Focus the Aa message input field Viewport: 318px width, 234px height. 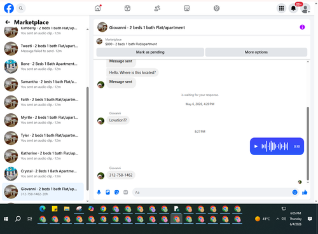(212, 192)
